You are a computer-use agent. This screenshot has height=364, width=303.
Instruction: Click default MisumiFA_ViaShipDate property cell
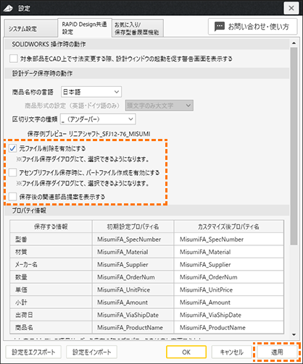133,315
